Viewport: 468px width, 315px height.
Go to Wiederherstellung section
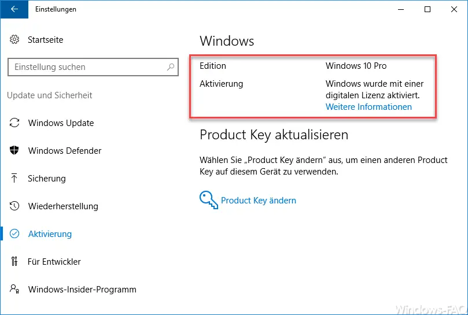point(63,206)
